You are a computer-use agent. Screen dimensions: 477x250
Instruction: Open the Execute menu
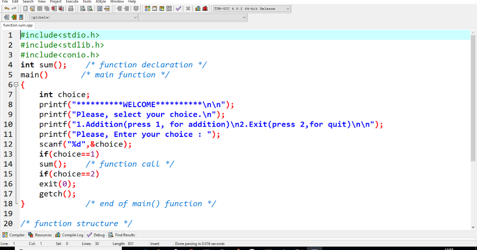[72, 2]
